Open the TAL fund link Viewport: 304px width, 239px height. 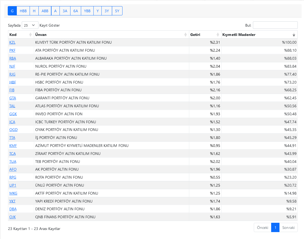pyautogui.click(x=12, y=106)
